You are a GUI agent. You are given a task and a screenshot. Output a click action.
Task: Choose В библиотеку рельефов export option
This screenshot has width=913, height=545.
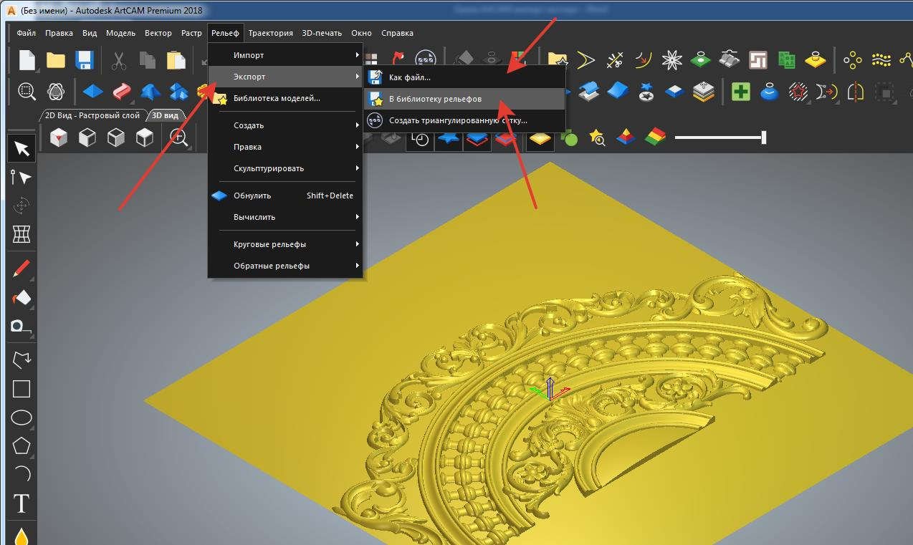[435, 99]
